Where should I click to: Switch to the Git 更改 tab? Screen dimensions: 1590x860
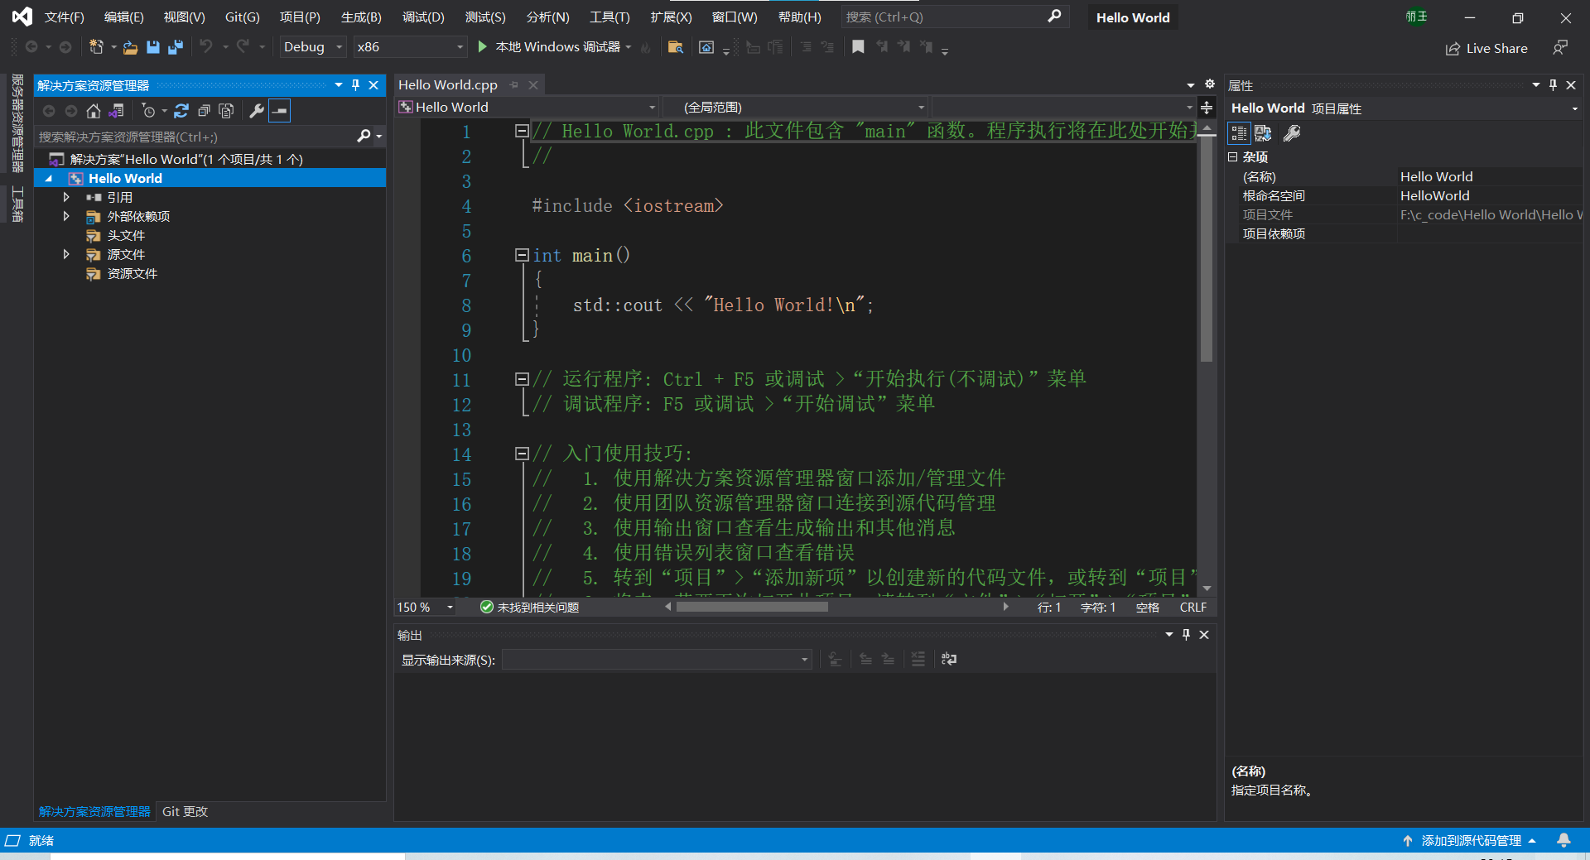click(x=185, y=811)
